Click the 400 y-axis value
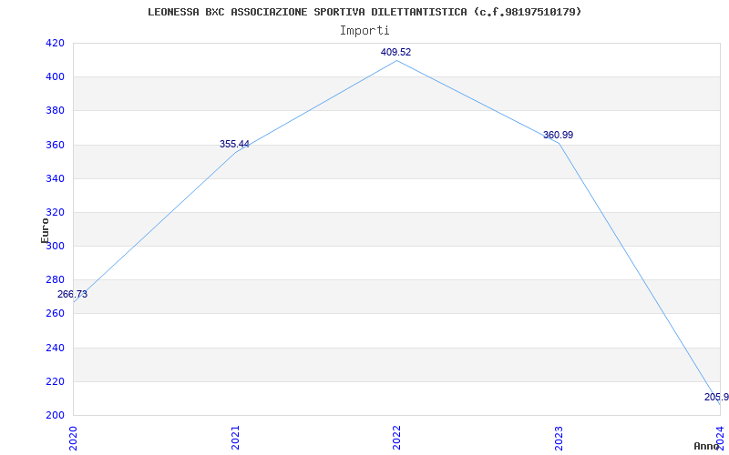Viewport: 729px width, 455px height. point(55,77)
